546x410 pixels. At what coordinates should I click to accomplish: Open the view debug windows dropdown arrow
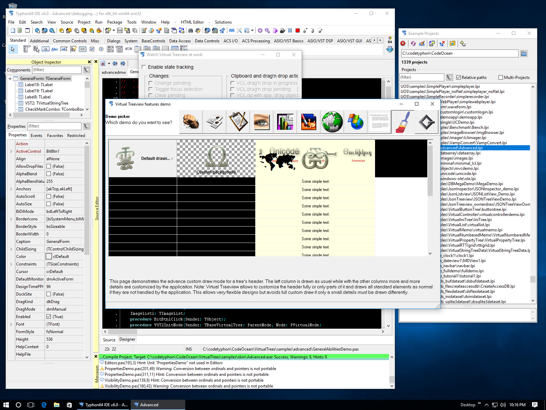tap(252, 30)
